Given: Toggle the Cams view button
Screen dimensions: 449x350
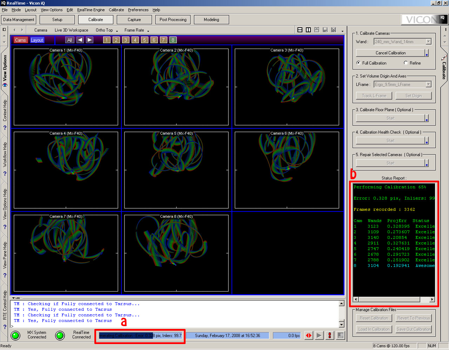Looking at the screenshot, I should coord(20,40).
